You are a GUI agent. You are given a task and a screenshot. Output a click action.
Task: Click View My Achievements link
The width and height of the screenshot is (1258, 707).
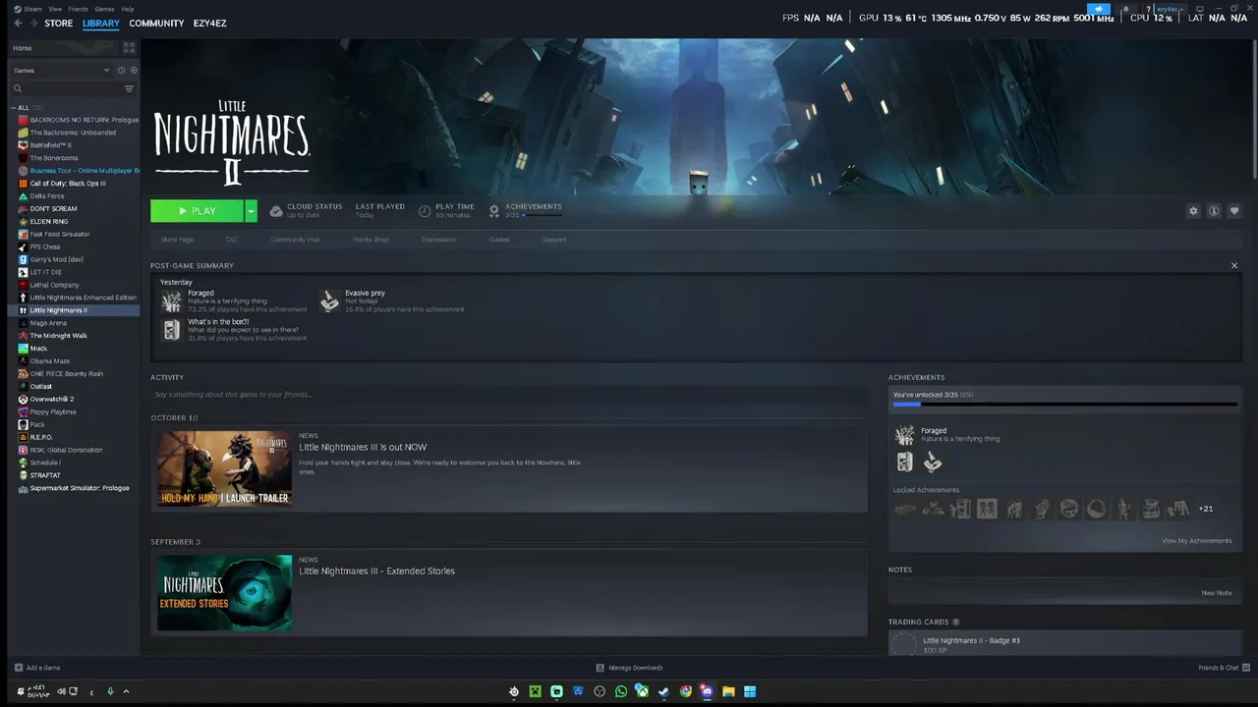1196,541
